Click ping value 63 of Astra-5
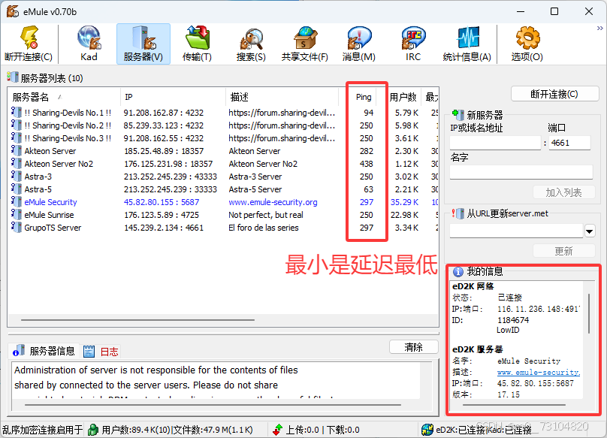 click(368, 189)
